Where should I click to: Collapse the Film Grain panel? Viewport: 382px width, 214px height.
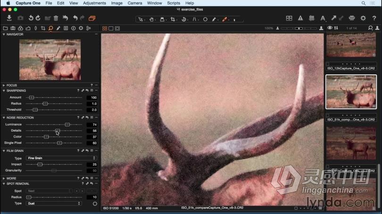4,151
